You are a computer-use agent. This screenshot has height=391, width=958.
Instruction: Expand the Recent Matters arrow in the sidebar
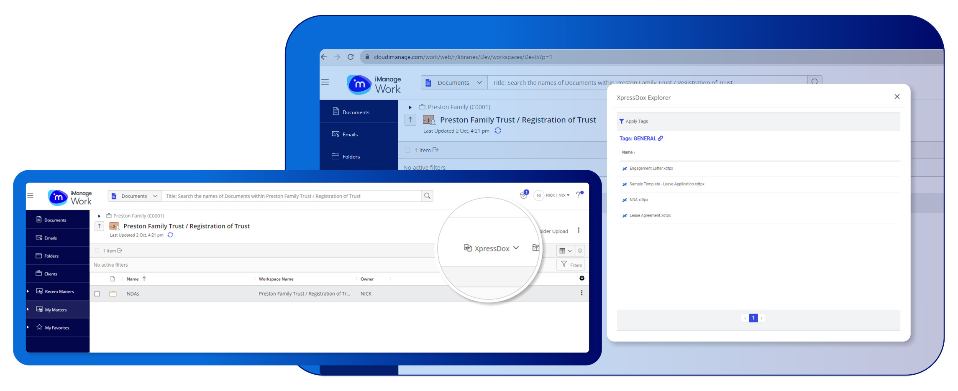[28, 291]
